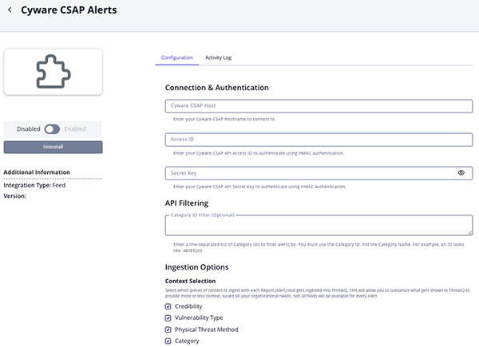Image resolution: width=479 pixels, height=347 pixels.
Task: Uncheck the Vulnerability Type checkbox
Action: click(x=168, y=318)
